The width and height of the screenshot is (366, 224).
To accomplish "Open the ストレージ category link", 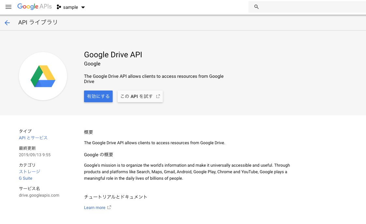I will point(30,172).
